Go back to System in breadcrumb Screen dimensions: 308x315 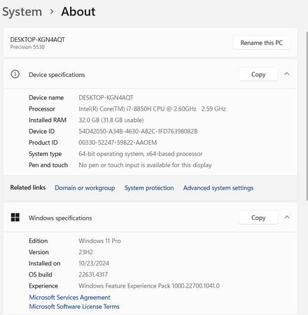tap(22, 12)
